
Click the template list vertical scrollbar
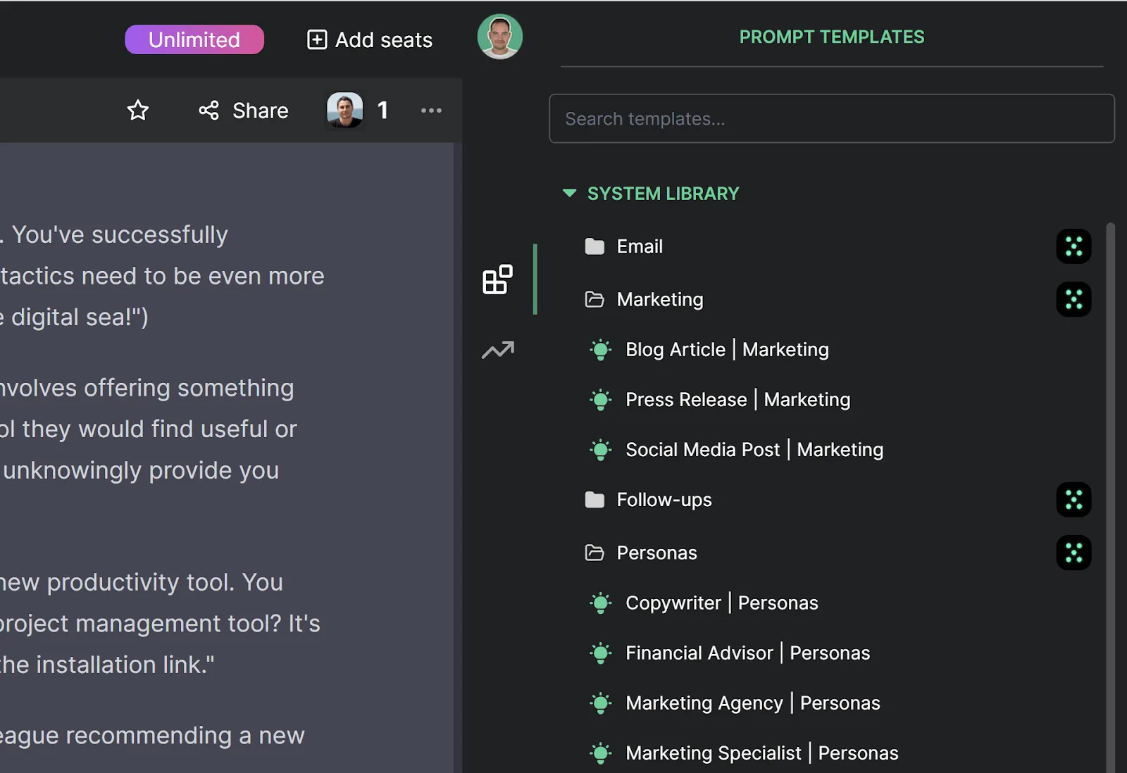point(1110,493)
